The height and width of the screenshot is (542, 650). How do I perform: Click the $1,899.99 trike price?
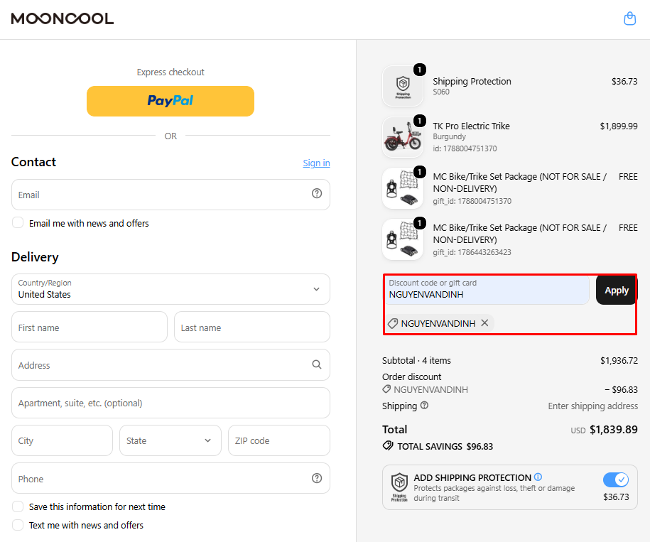click(x=619, y=126)
